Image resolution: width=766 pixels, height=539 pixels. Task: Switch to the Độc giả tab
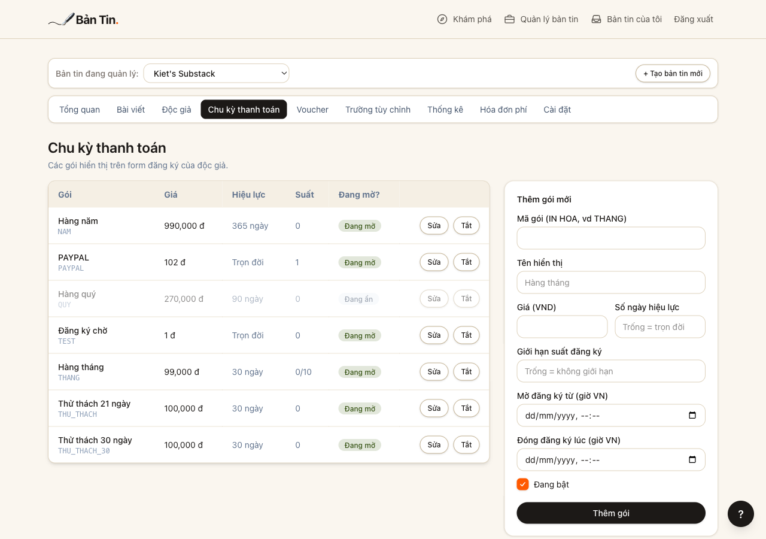(x=177, y=110)
